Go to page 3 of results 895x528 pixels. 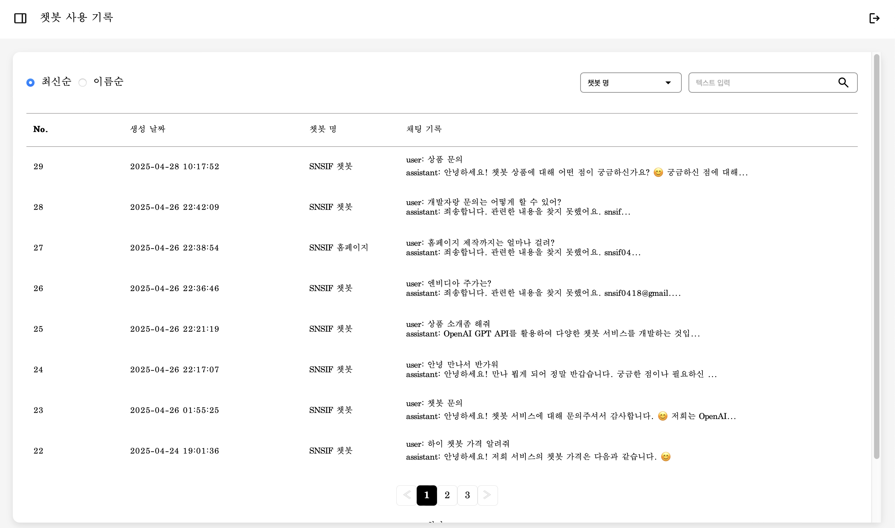[x=467, y=495]
